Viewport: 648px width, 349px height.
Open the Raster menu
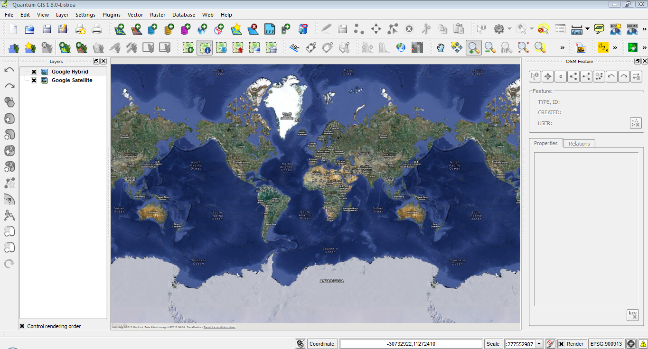(158, 15)
